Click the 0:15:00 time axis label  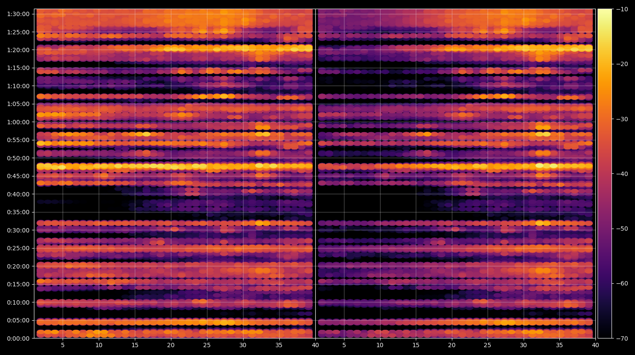tap(18, 285)
